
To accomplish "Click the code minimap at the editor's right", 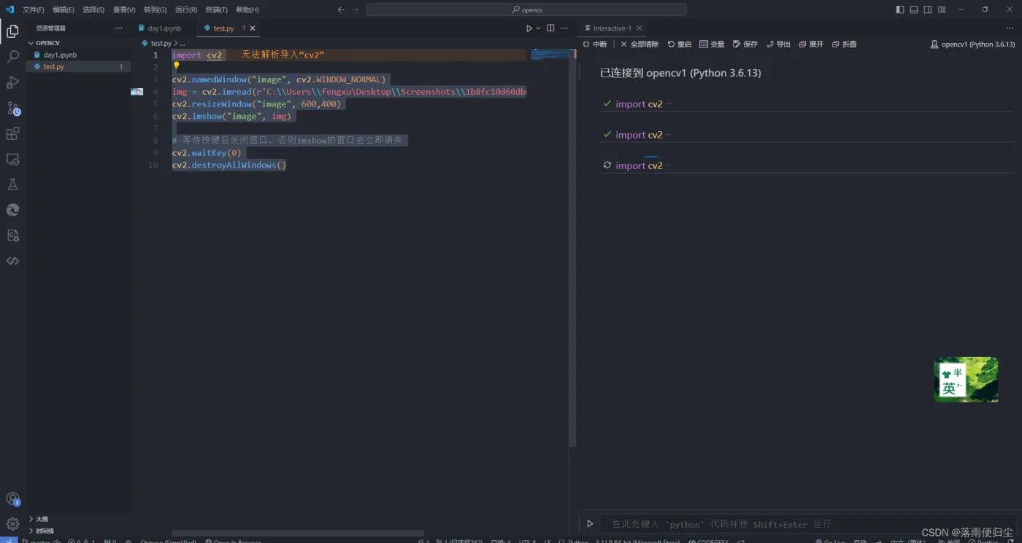I will tap(550, 55).
